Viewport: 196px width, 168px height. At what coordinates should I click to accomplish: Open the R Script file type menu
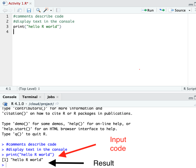(x=190, y=89)
